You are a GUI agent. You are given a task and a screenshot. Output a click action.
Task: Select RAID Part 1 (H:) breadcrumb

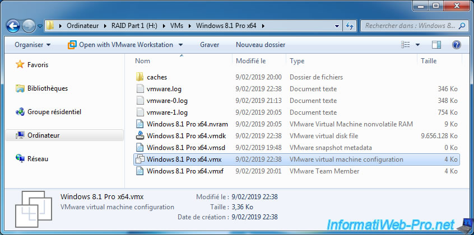point(133,26)
